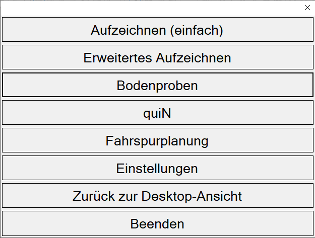Launch the quiN module

[x=157, y=113]
